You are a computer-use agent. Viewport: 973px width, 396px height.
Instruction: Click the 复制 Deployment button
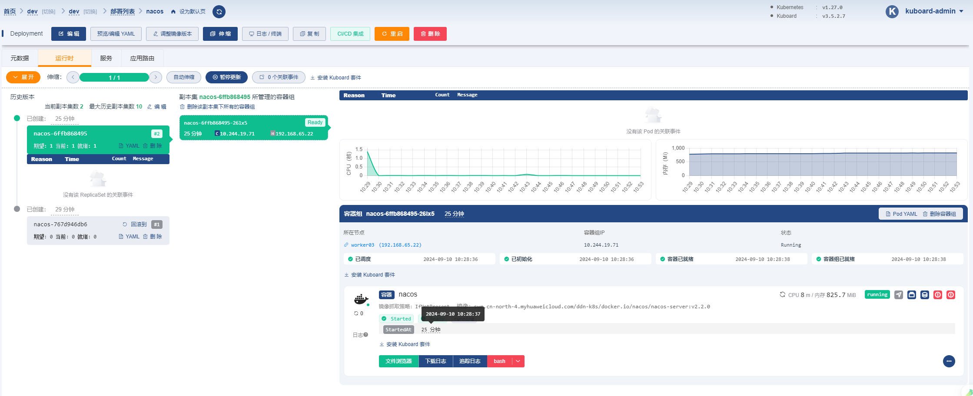coord(309,34)
